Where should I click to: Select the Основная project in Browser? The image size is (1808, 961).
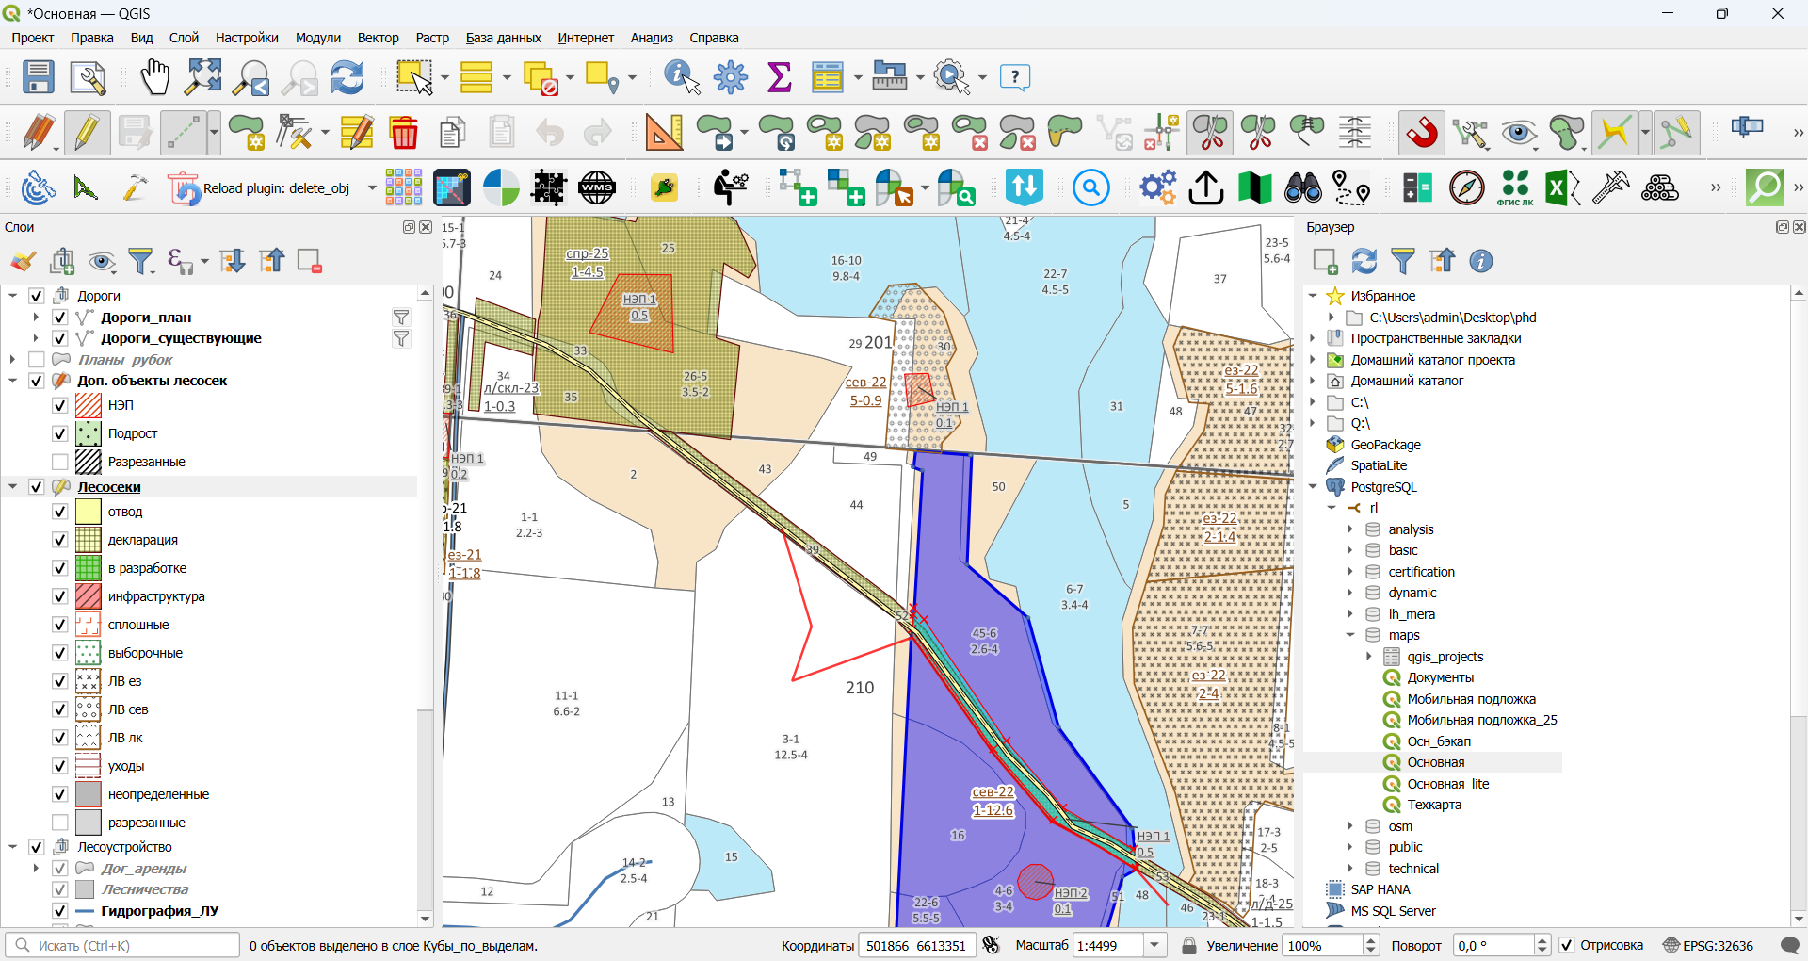[1436, 762]
